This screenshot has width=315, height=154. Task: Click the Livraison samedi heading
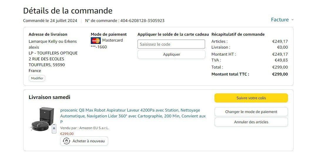49,97
